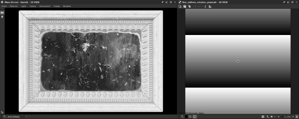Pin the 3D VIEW panel
Screen dimensions: 299x119
tap(162, 2)
